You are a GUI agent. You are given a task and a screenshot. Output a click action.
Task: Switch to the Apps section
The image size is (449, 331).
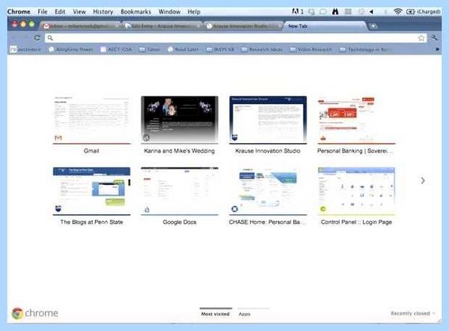coord(245,314)
